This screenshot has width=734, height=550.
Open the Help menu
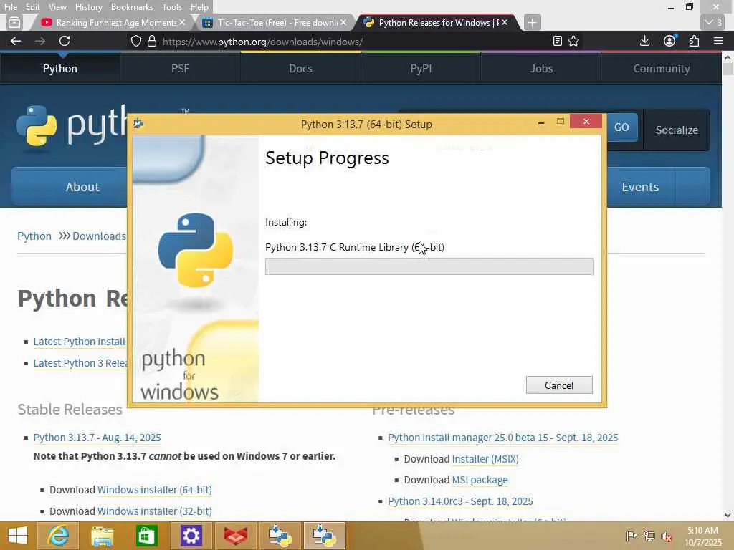[x=199, y=7]
